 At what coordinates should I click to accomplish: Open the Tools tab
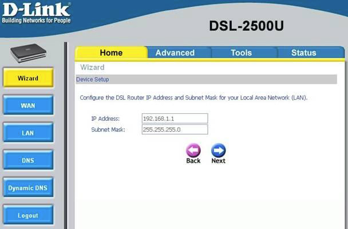241,53
